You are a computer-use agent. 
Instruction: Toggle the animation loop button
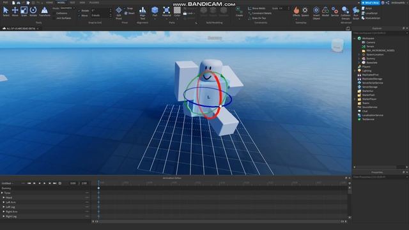pos(60,183)
